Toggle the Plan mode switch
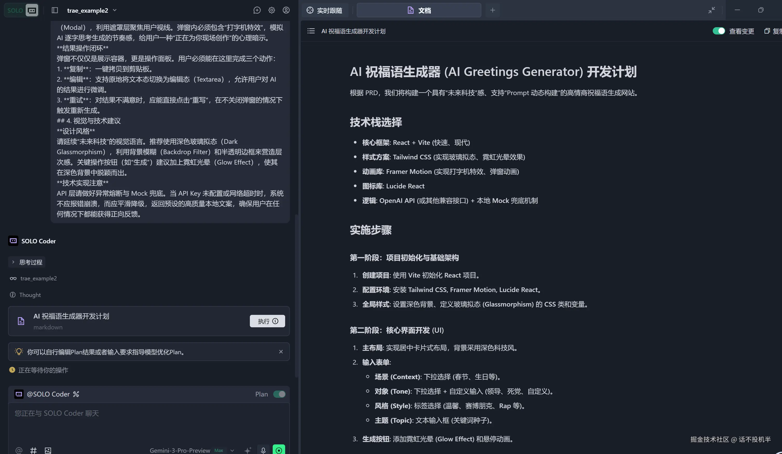782x454 pixels. point(279,394)
